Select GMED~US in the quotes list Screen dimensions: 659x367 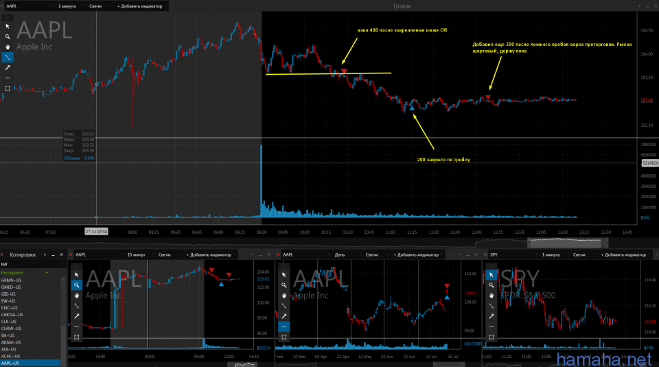tap(30, 287)
